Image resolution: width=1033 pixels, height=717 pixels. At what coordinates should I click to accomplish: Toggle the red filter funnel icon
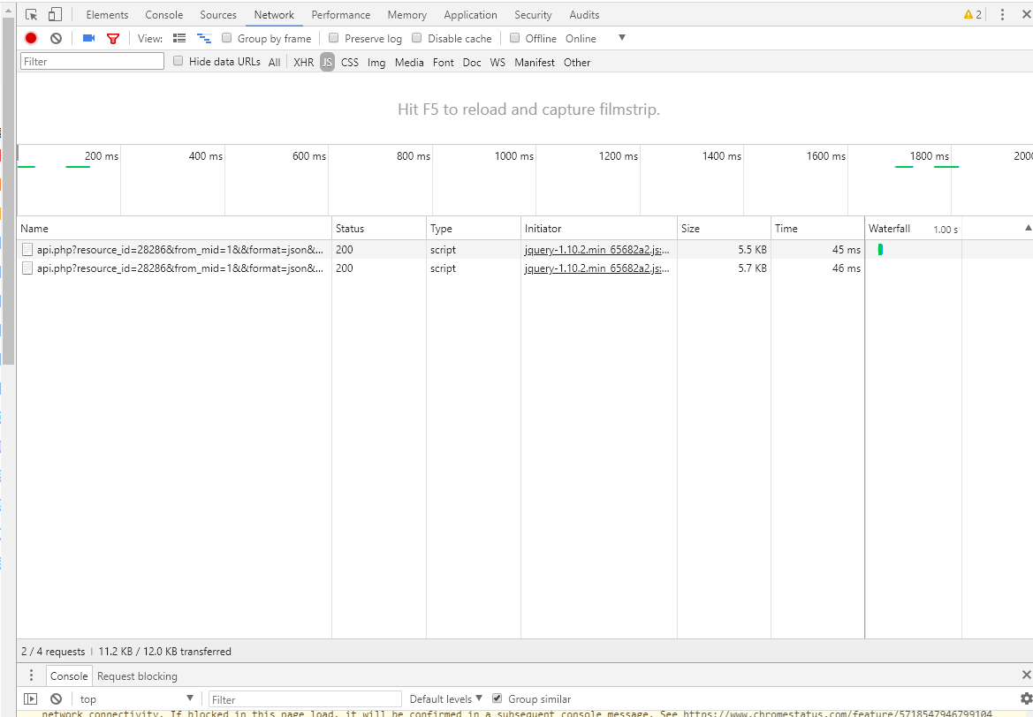coord(112,38)
